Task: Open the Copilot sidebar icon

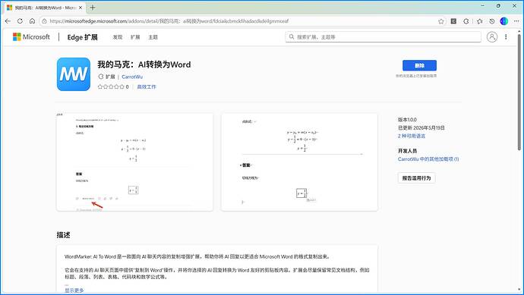Action: click(x=504, y=21)
